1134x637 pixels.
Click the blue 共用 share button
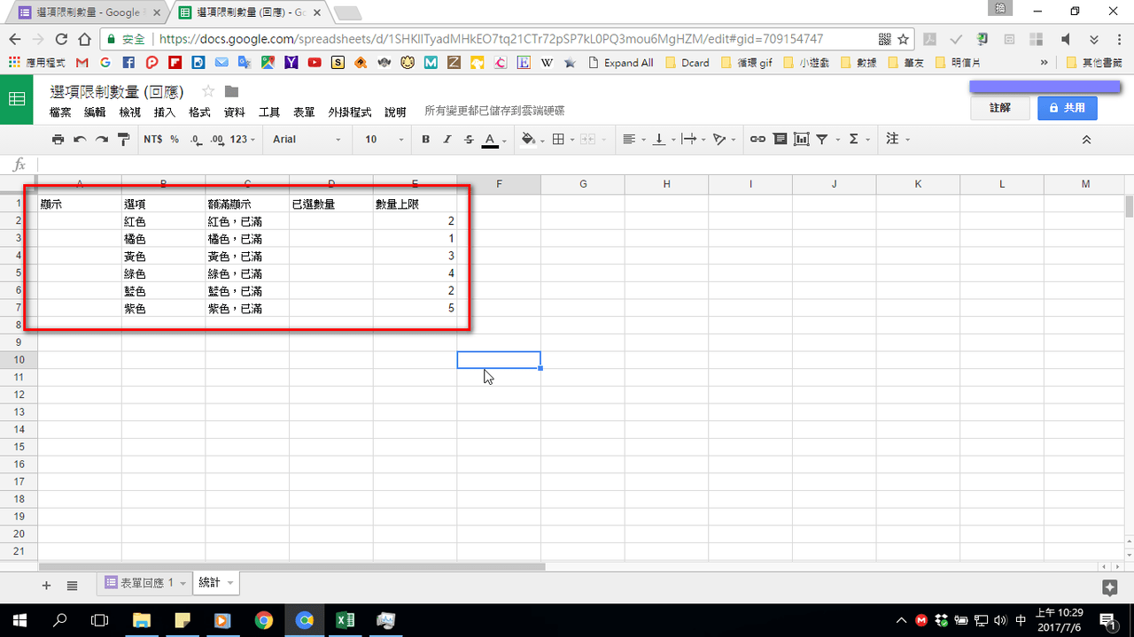pyautogui.click(x=1068, y=108)
